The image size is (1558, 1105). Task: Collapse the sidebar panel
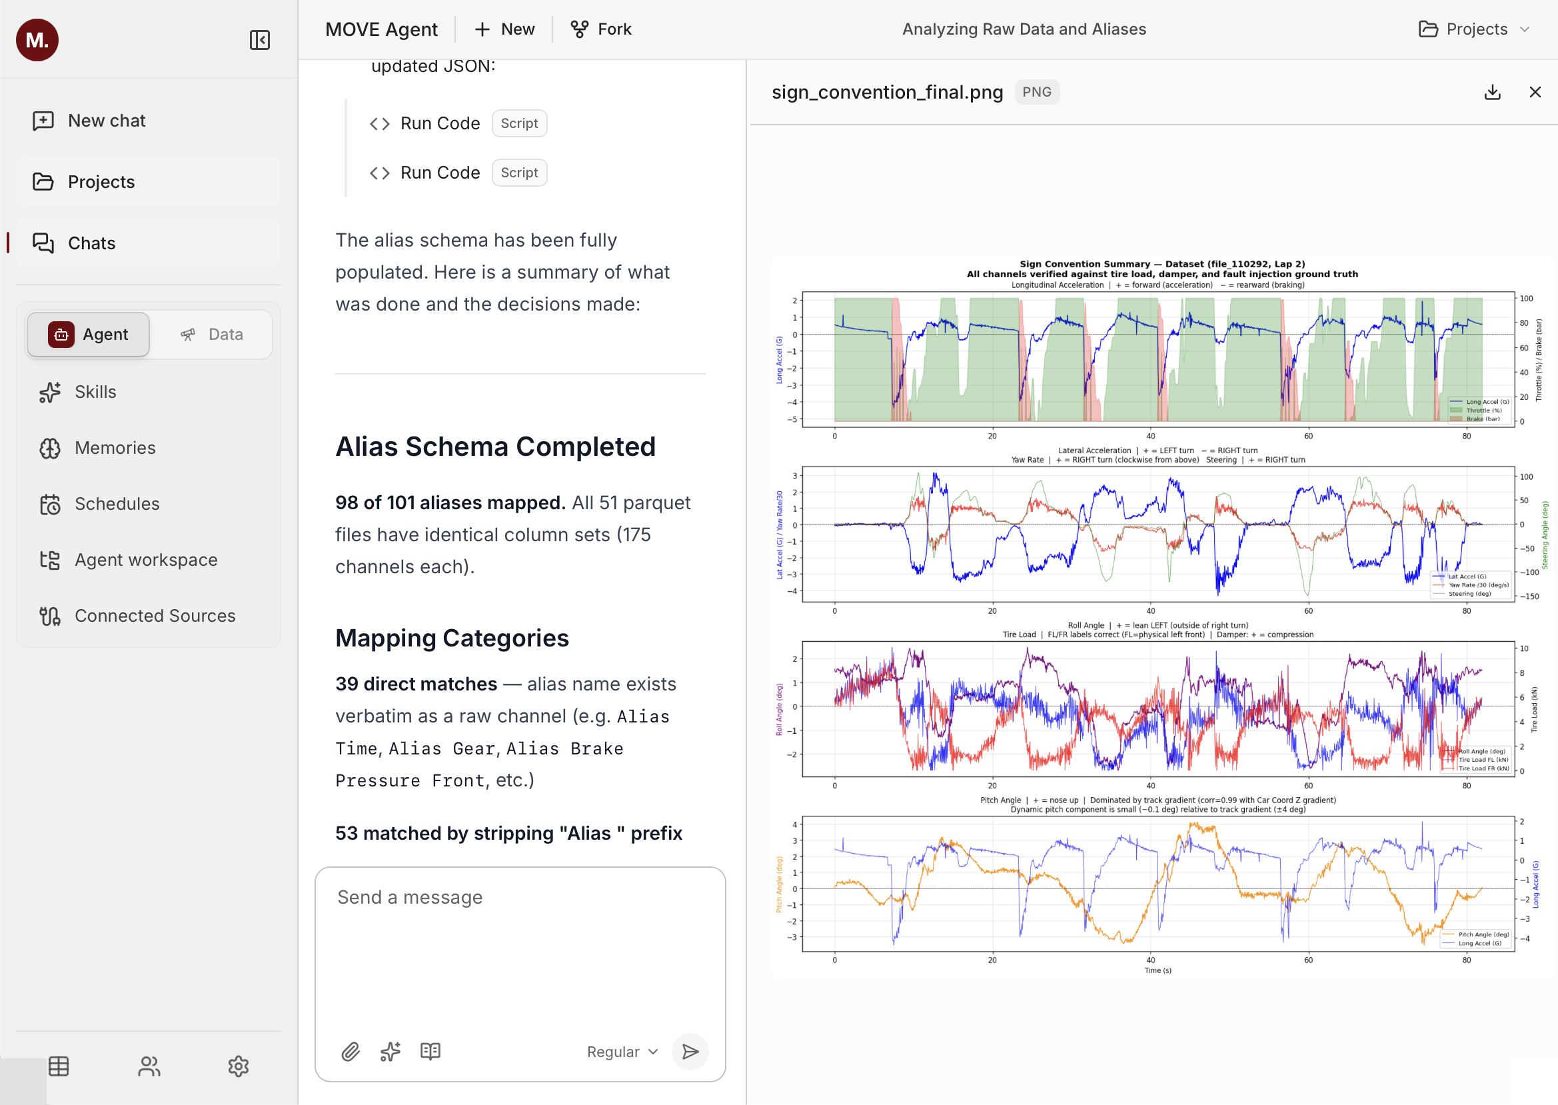click(x=260, y=40)
